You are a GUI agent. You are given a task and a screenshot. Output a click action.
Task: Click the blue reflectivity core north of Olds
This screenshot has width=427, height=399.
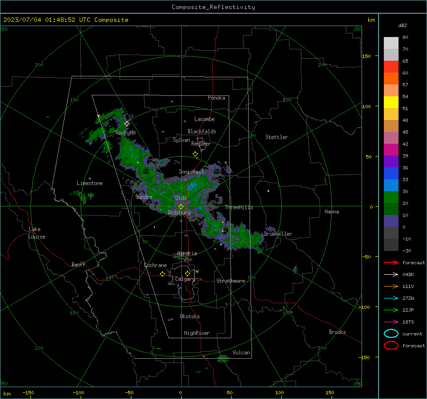pos(192,186)
